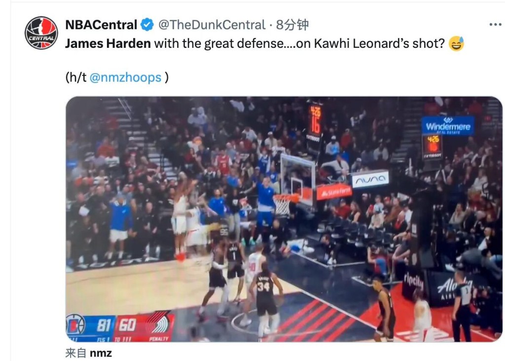Viewport: 505px width, 361px height.
Task: Open the NBACentral profile avatar
Action: [41, 33]
